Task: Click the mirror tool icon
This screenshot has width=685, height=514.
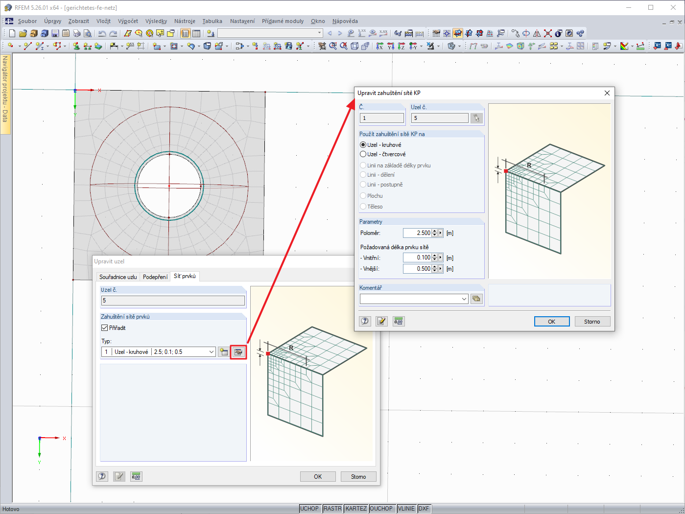Action: coord(537,33)
